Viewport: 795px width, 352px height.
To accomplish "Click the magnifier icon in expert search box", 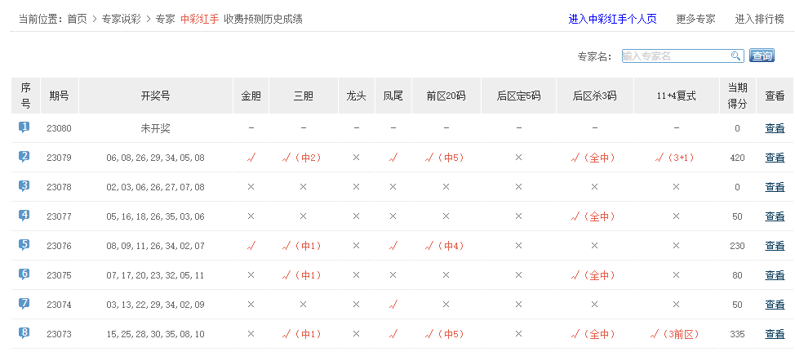I will click(x=735, y=56).
